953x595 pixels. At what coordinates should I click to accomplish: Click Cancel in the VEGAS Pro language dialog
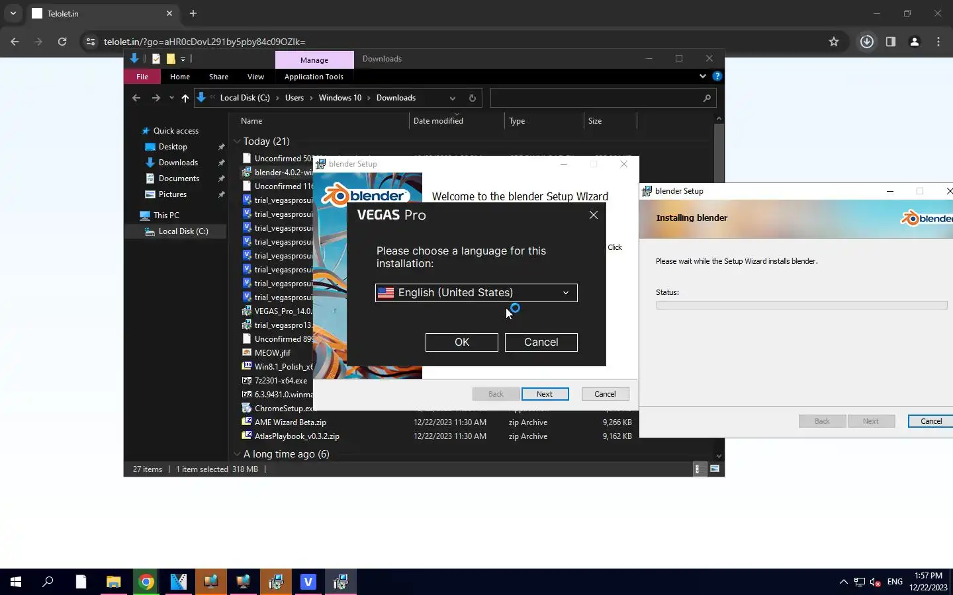point(541,342)
